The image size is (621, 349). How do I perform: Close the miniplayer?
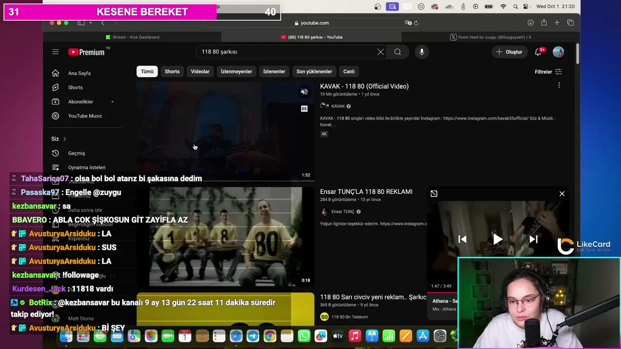pyautogui.click(x=562, y=194)
